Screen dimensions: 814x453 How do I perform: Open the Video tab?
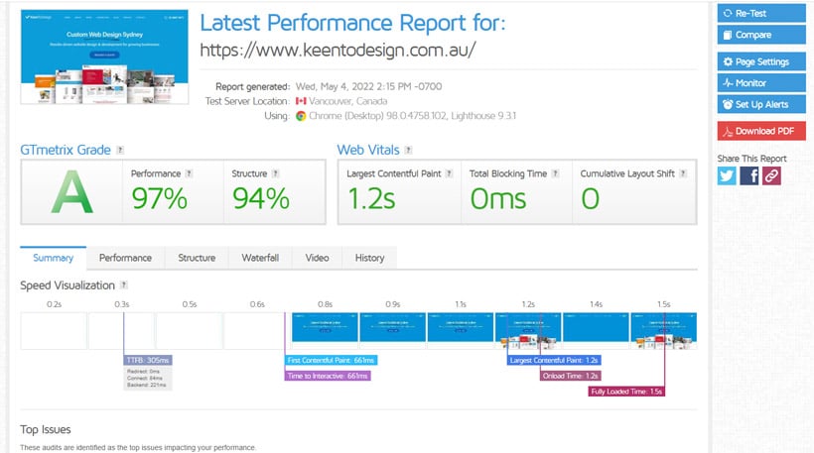click(x=317, y=258)
